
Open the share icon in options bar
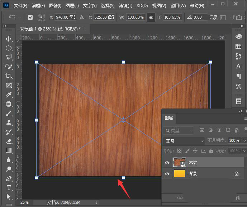[x=239, y=17]
